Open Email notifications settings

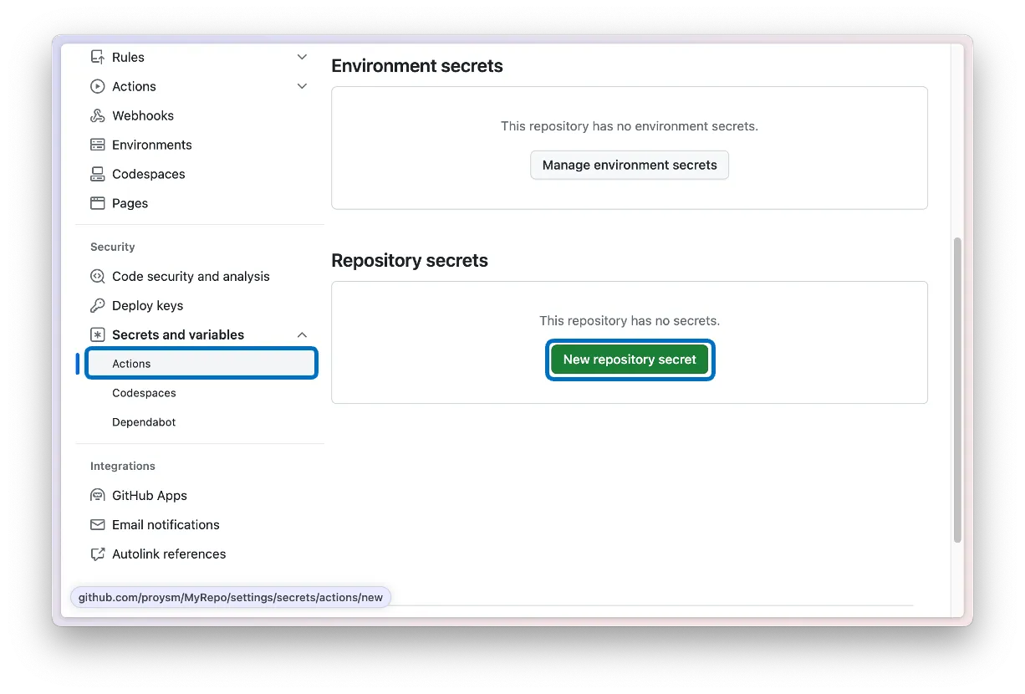166,525
